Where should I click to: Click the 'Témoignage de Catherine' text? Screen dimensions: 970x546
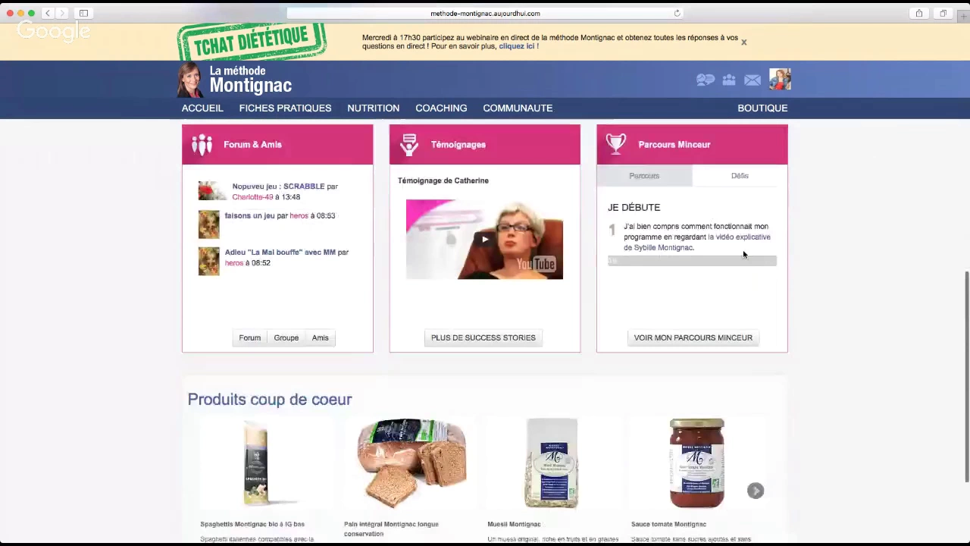pos(443,180)
